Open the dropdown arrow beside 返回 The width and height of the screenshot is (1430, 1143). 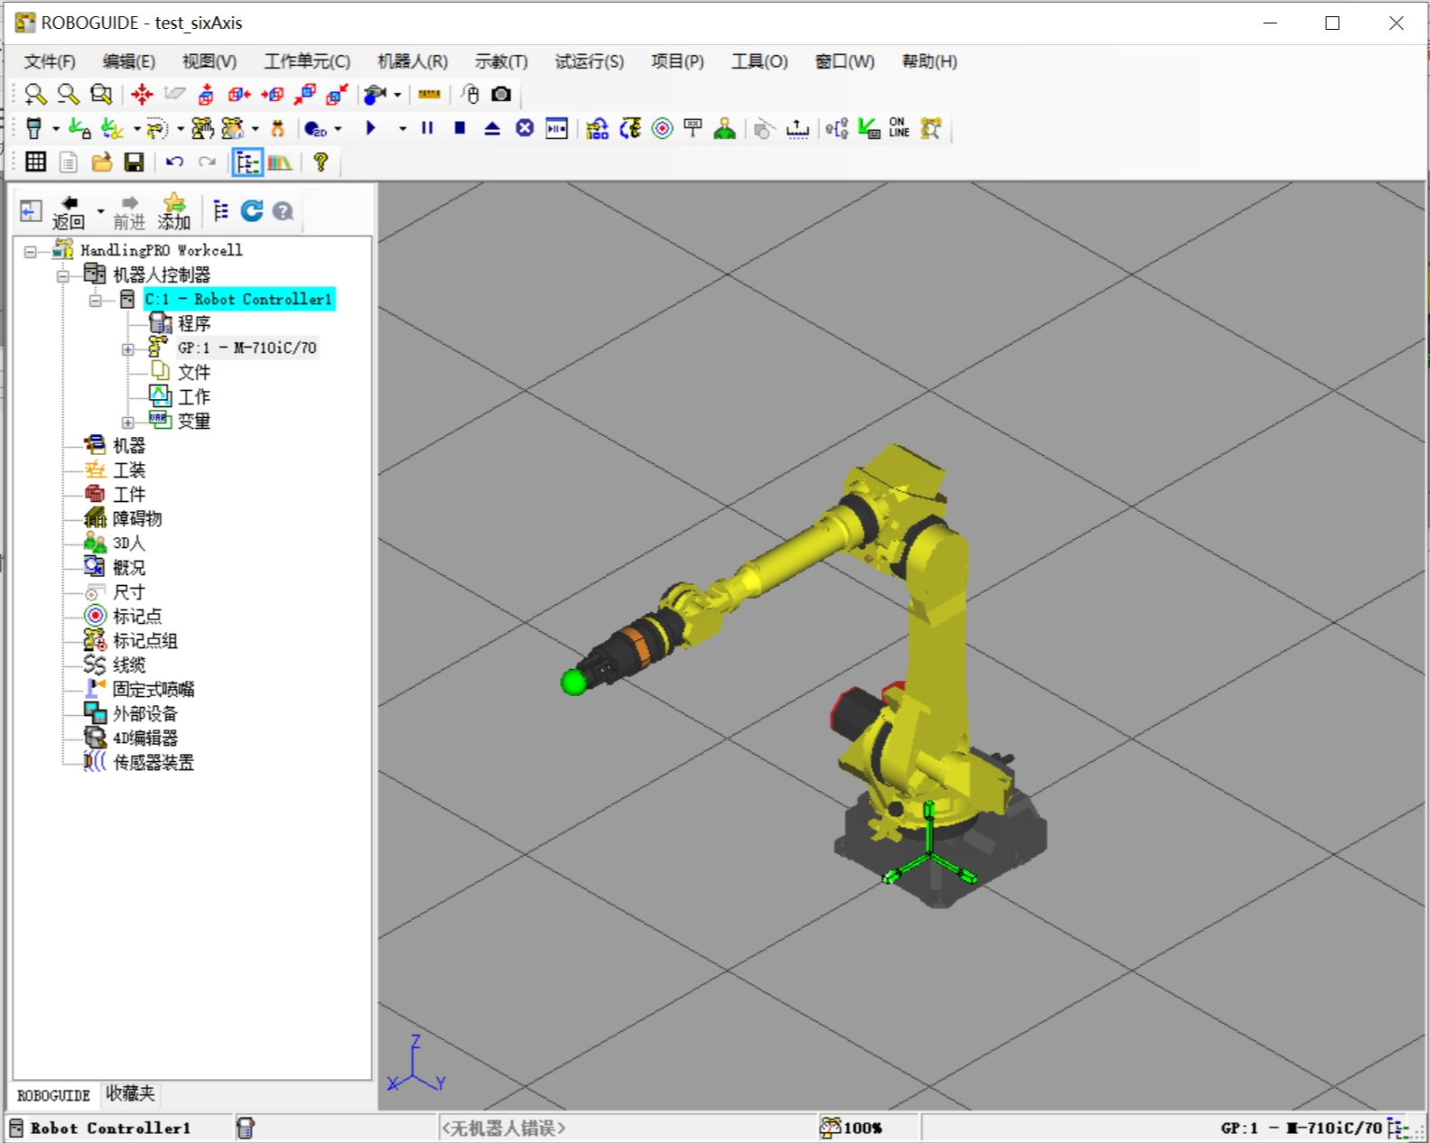[x=100, y=212]
